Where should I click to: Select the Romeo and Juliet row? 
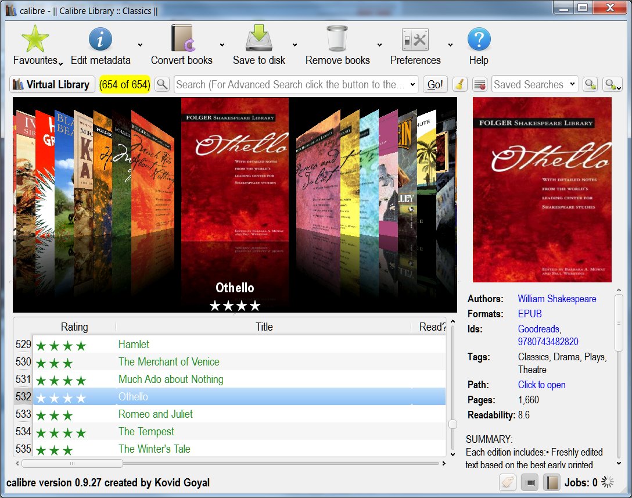(x=239, y=414)
